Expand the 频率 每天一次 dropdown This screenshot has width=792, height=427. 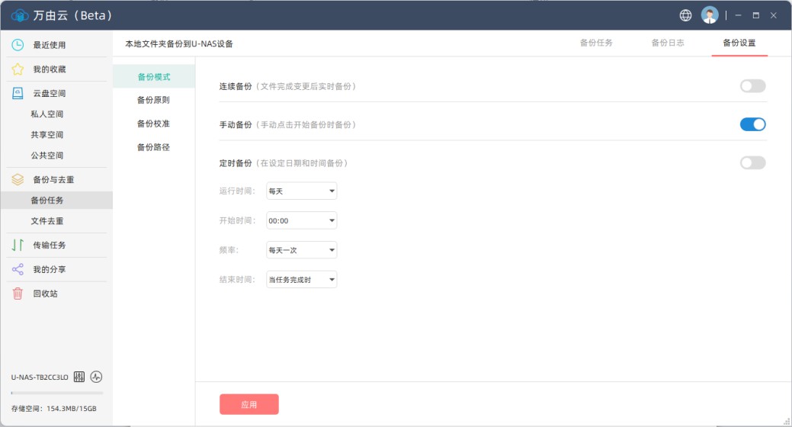click(301, 250)
